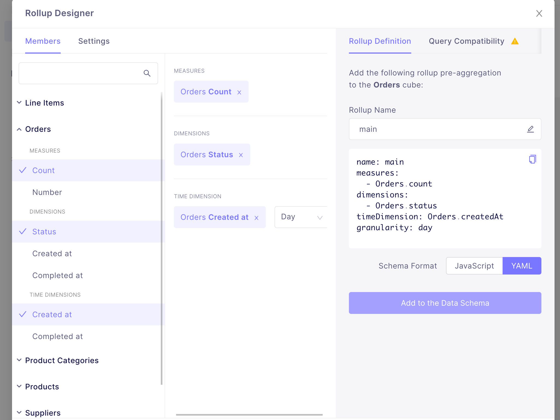
Task: Select Completed at under Dimensions
Action: 88,275
